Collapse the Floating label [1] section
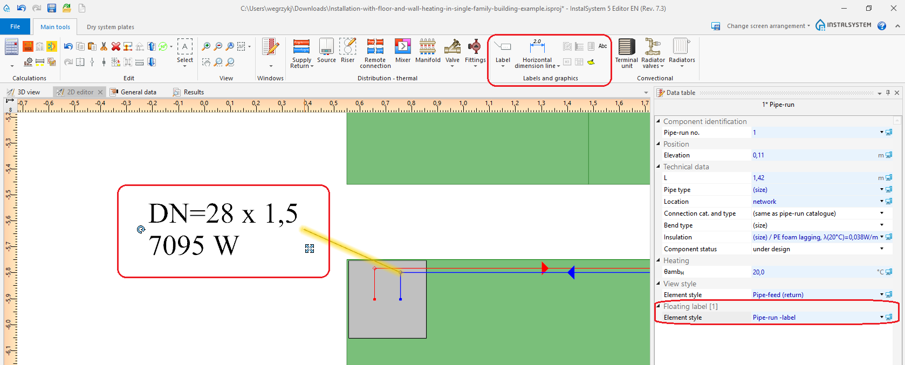 [x=658, y=306]
